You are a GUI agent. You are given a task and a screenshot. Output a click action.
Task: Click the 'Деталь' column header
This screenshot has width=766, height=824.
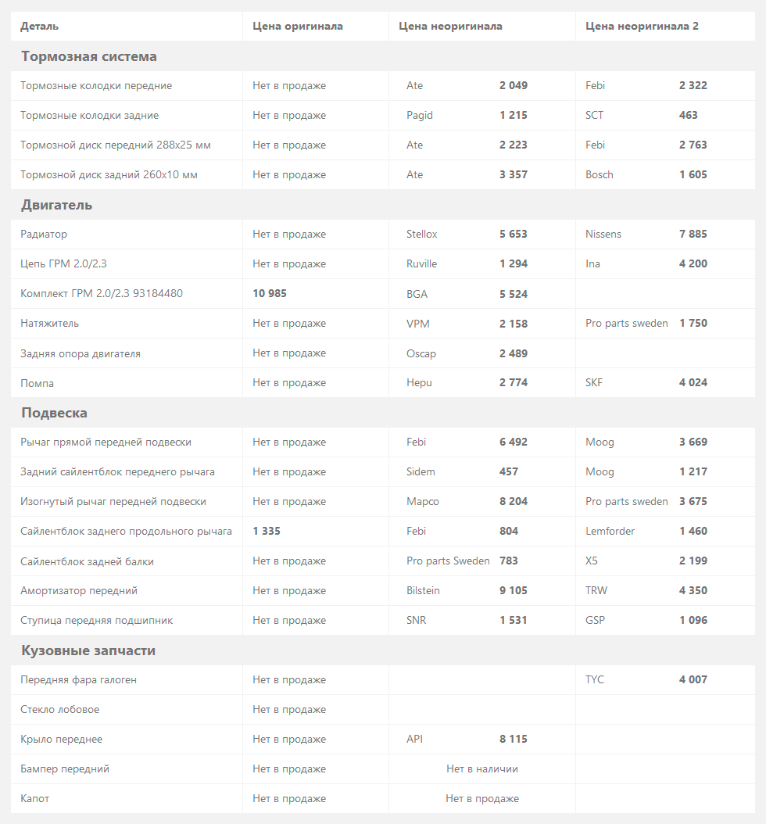click(40, 27)
